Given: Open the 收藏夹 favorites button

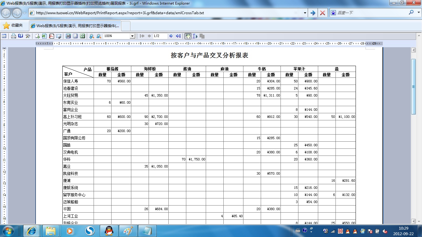Looking at the screenshot, I should (x=13, y=26).
